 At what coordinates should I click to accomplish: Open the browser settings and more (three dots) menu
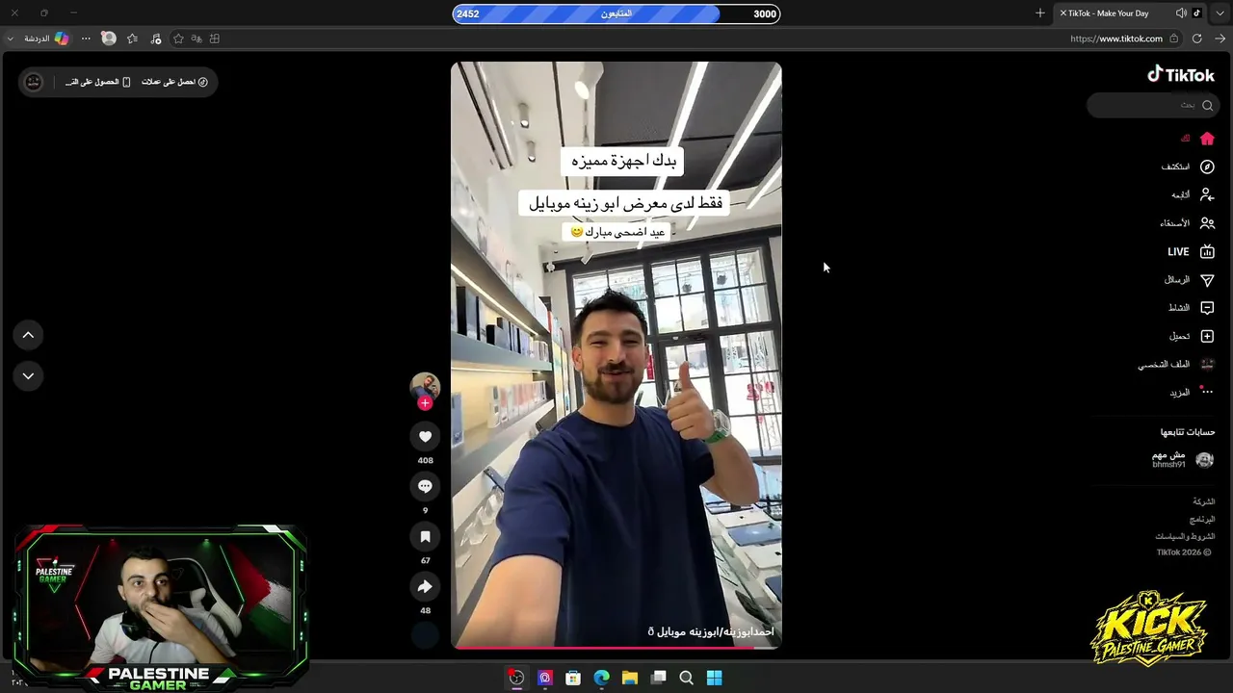pos(86,38)
